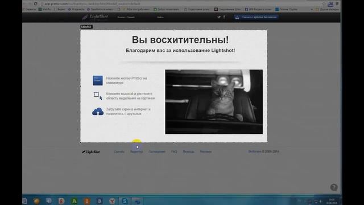Open the 'Редактор' footer link
This screenshot has height=205, width=364.
[x=136, y=151]
